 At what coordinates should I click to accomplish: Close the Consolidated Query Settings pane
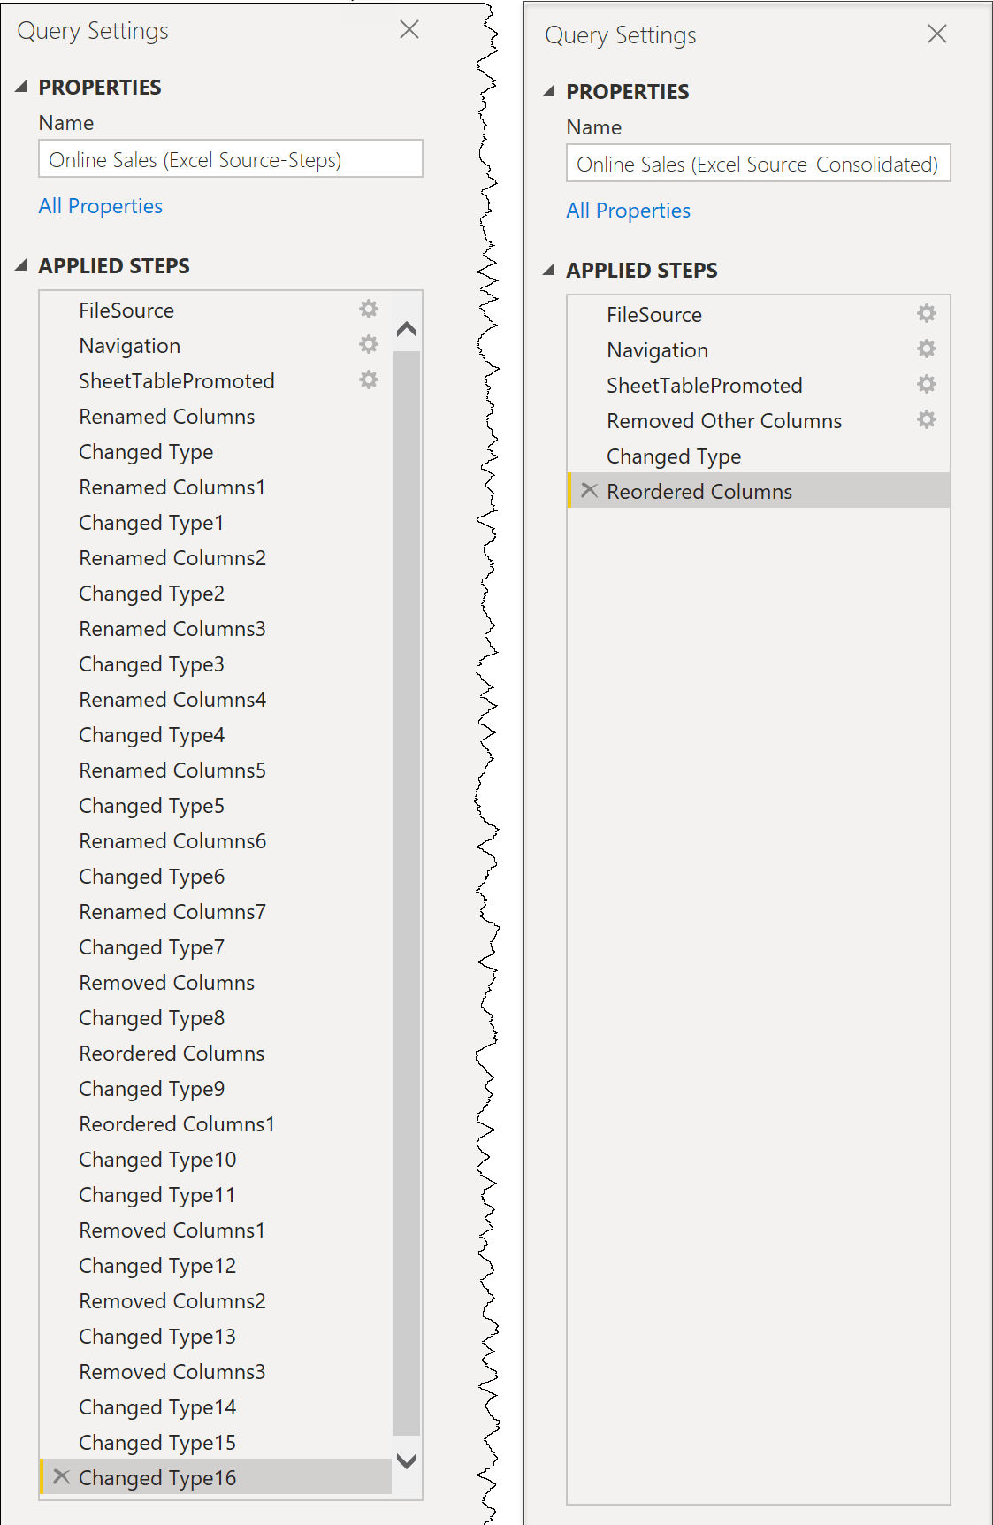[937, 34]
